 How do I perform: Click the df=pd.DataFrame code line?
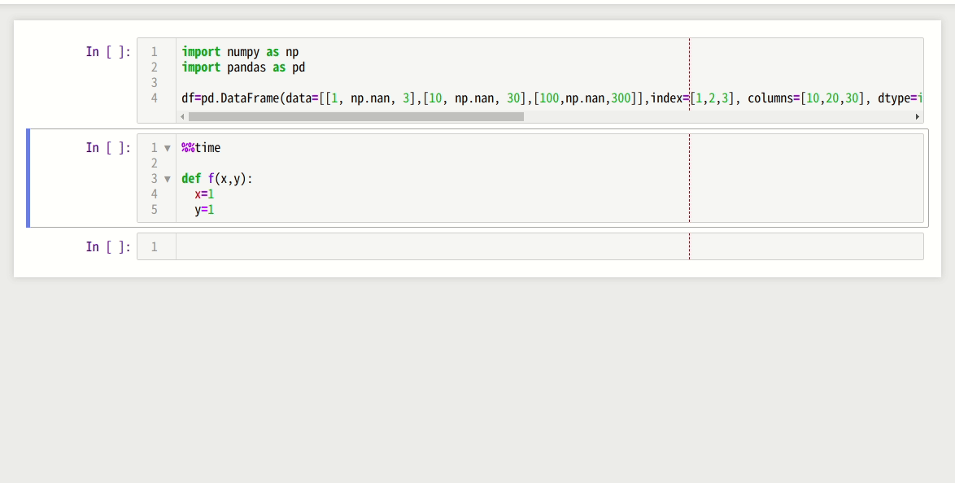pyautogui.click(x=552, y=98)
